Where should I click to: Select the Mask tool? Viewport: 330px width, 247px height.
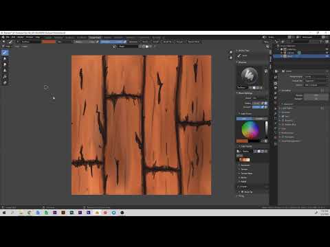(5, 82)
